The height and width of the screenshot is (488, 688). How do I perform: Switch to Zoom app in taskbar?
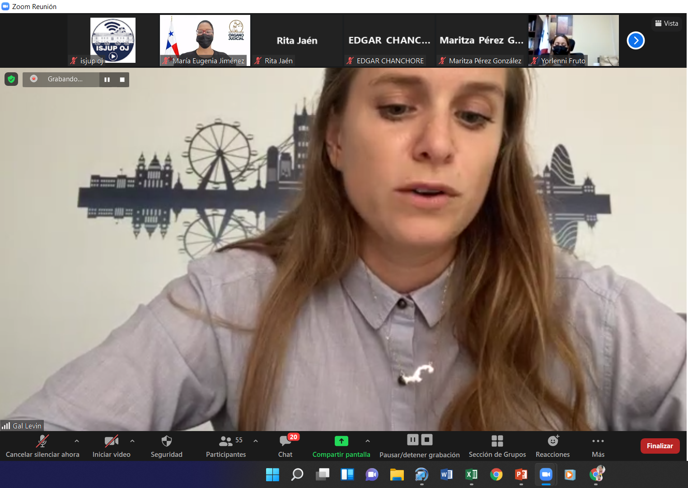click(x=546, y=474)
